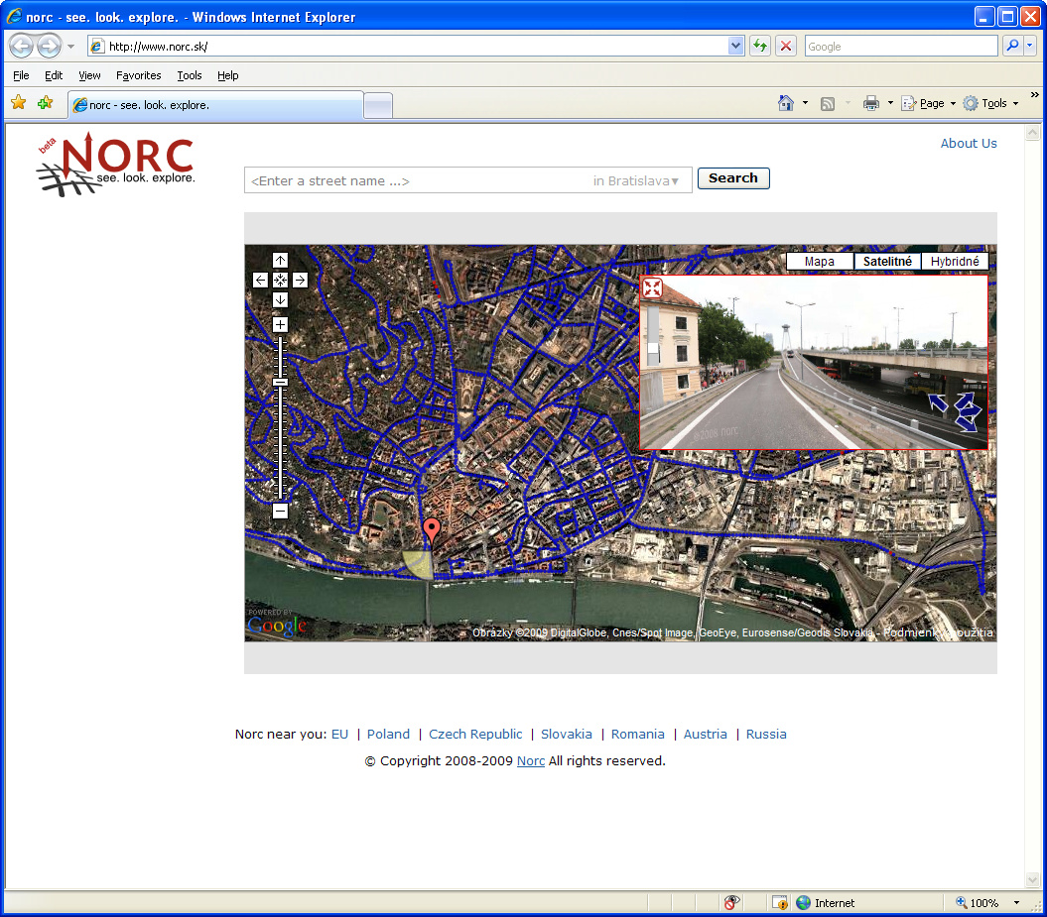
Task: Pan the map right with arrow button
Action: click(x=300, y=281)
